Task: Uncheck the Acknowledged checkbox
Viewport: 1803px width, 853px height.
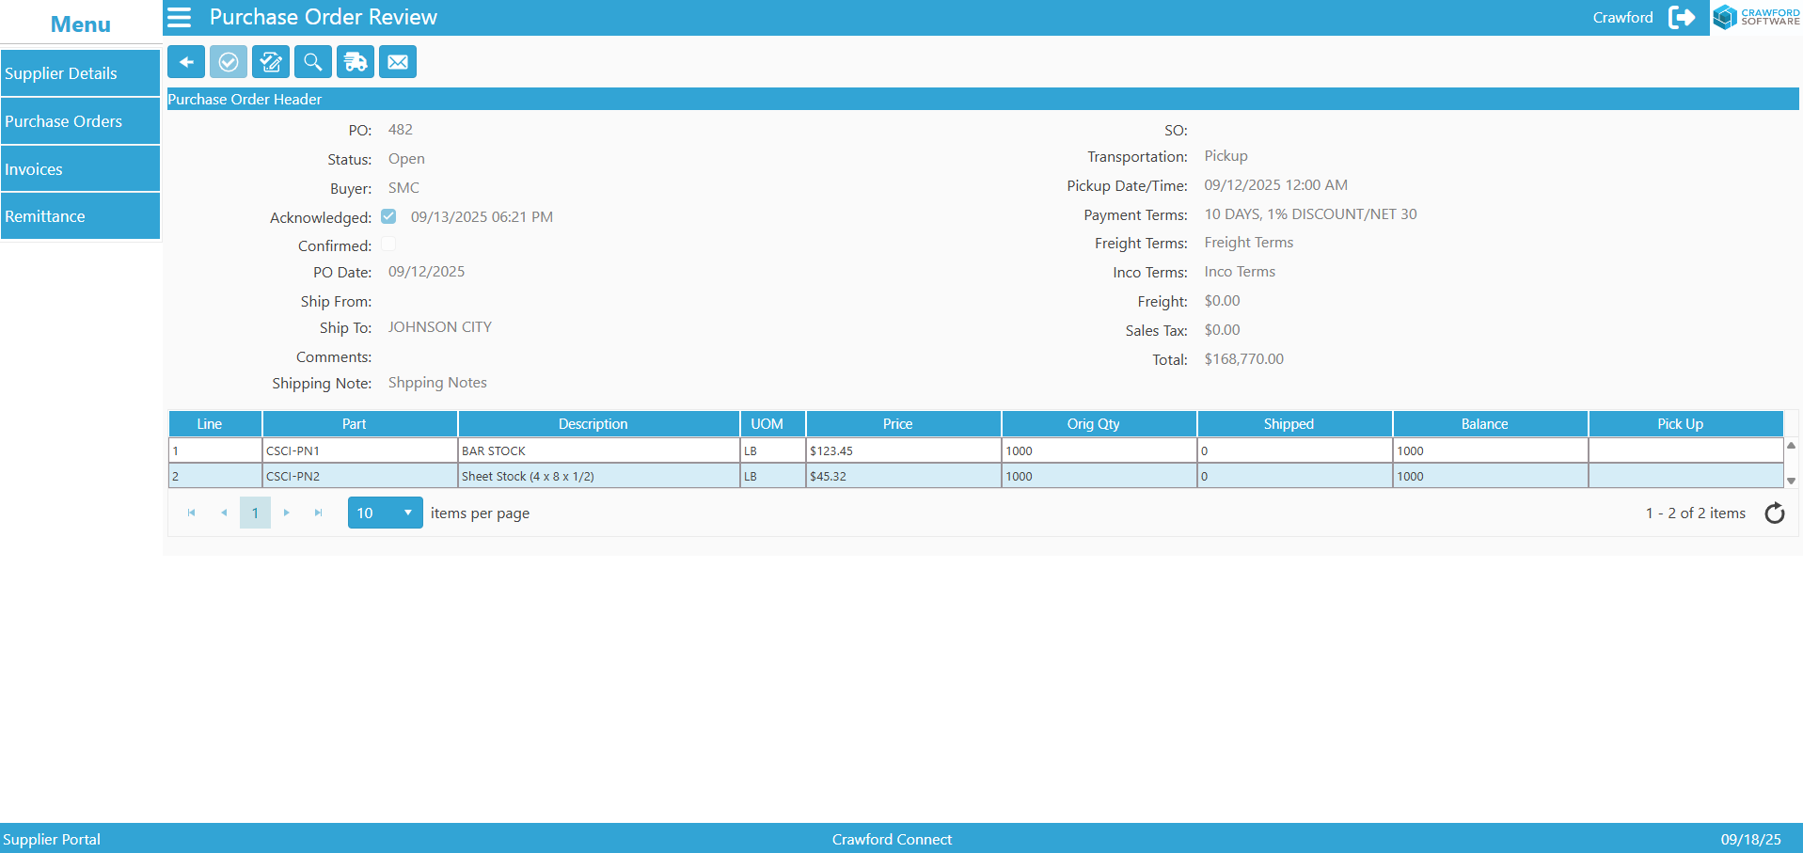Action: click(388, 215)
